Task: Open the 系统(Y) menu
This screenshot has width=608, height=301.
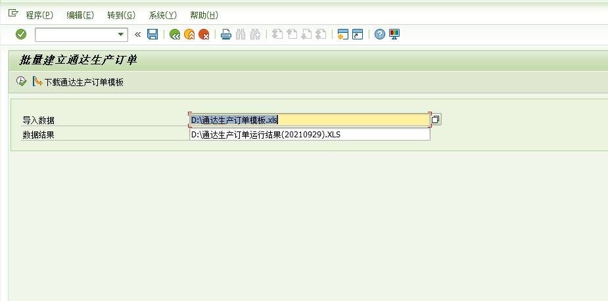Action: point(163,15)
